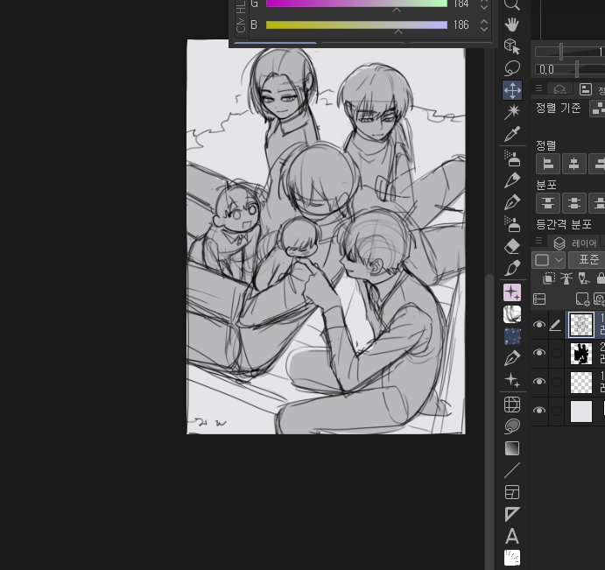Select the triangle Ruler tool

point(512,514)
